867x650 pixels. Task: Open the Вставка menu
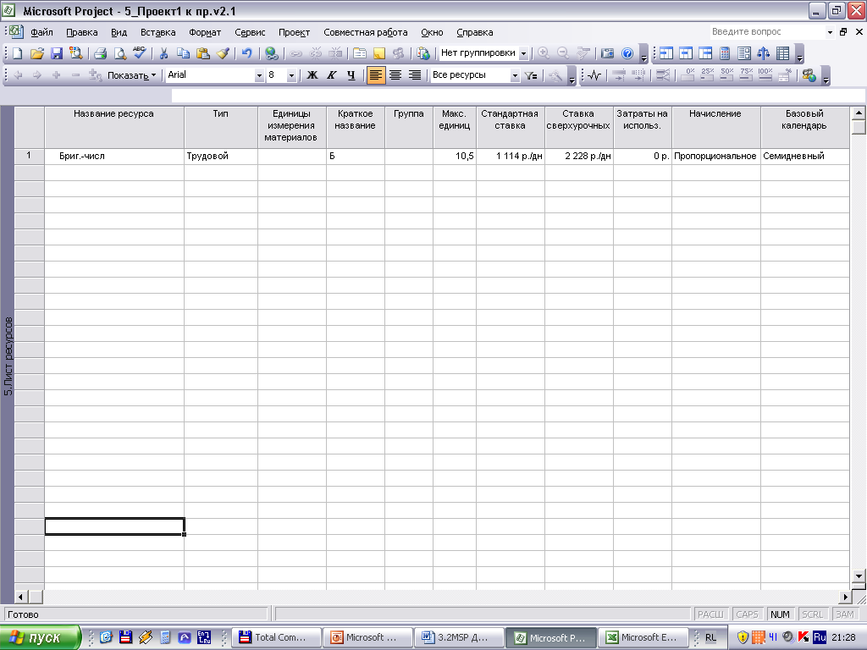tap(157, 32)
